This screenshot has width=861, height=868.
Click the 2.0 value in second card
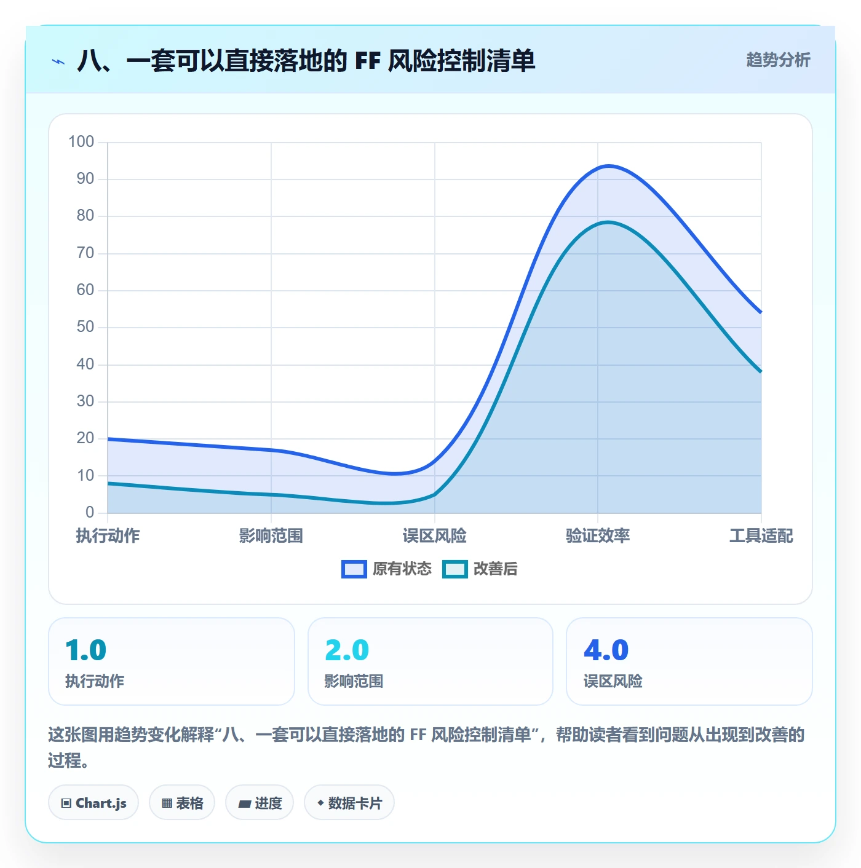(x=347, y=650)
